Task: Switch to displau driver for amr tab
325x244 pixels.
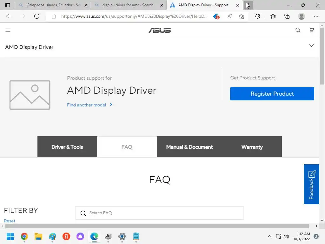Action: (x=128, y=5)
